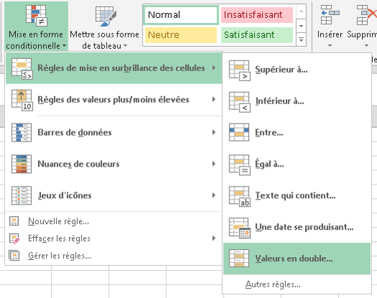Click the Jeux d'icônes icon
377x298 pixels.
(22, 195)
